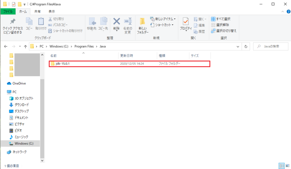Click Invert Selection (選択の切り替え)
This screenshot has width=291, height=169.
point(224,31)
